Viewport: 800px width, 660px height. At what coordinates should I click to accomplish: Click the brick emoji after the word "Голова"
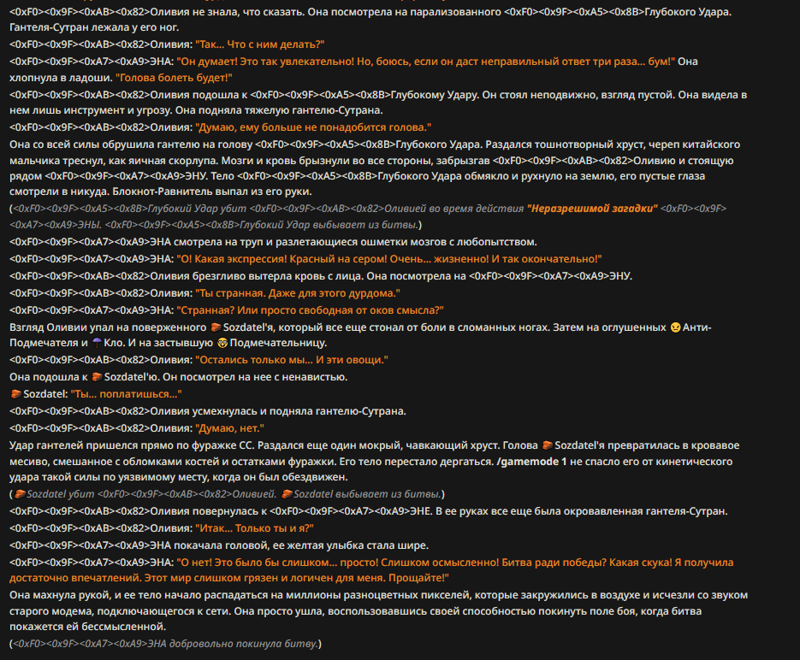(548, 445)
